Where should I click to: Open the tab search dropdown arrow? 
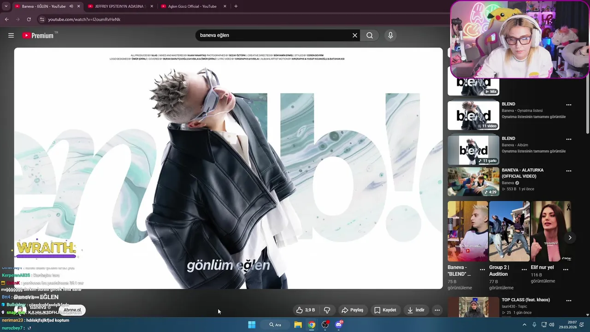click(x=6, y=6)
